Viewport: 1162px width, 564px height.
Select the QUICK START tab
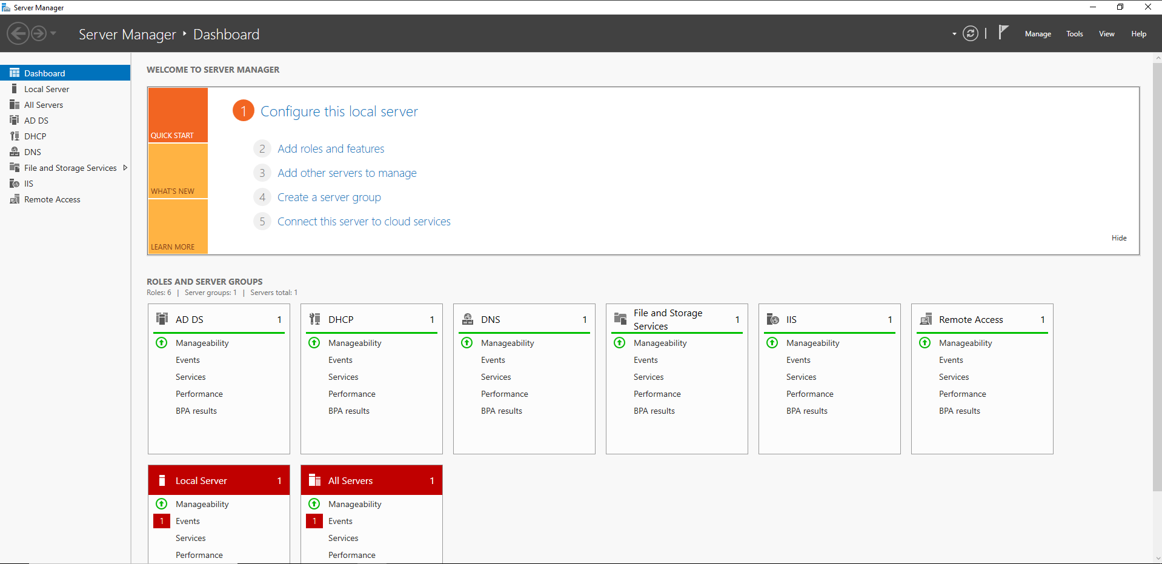[x=178, y=115]
